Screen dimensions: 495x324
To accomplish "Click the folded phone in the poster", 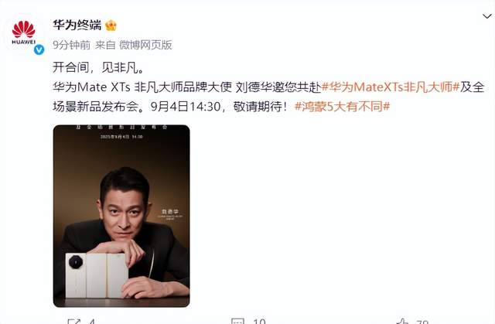I will (x=97, y=275).
